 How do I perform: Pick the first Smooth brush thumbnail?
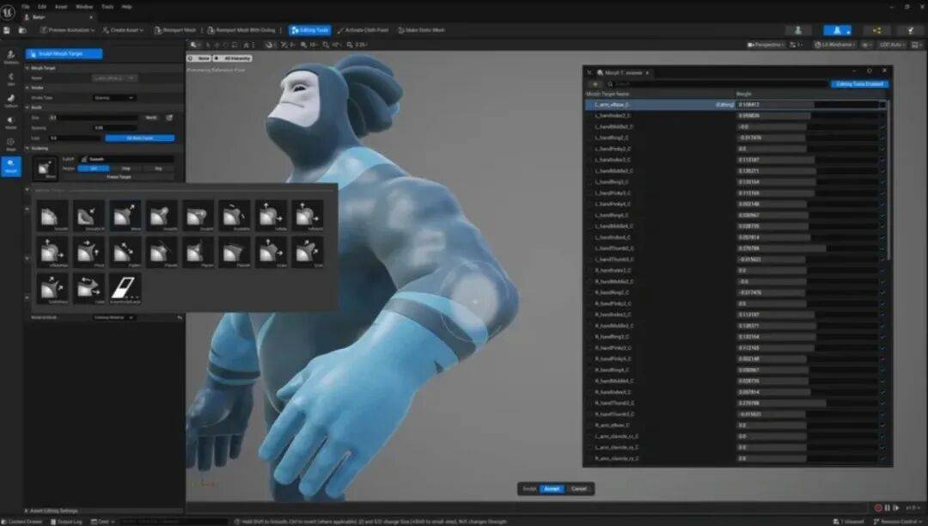coord(52,216)
